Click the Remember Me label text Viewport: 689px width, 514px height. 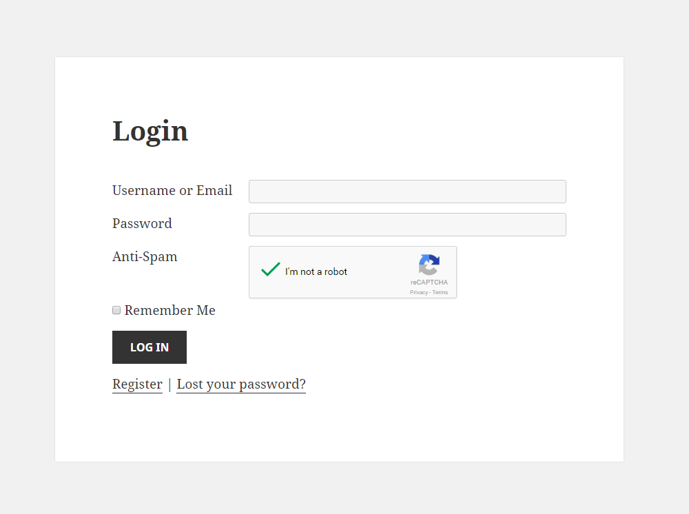pos(169,311)
